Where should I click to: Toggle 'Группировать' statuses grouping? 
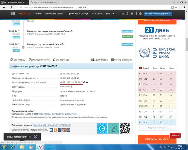click(100, 60)
